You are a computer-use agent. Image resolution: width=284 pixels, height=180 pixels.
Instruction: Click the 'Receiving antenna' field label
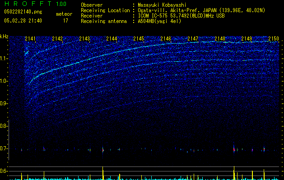click(104, 21)
